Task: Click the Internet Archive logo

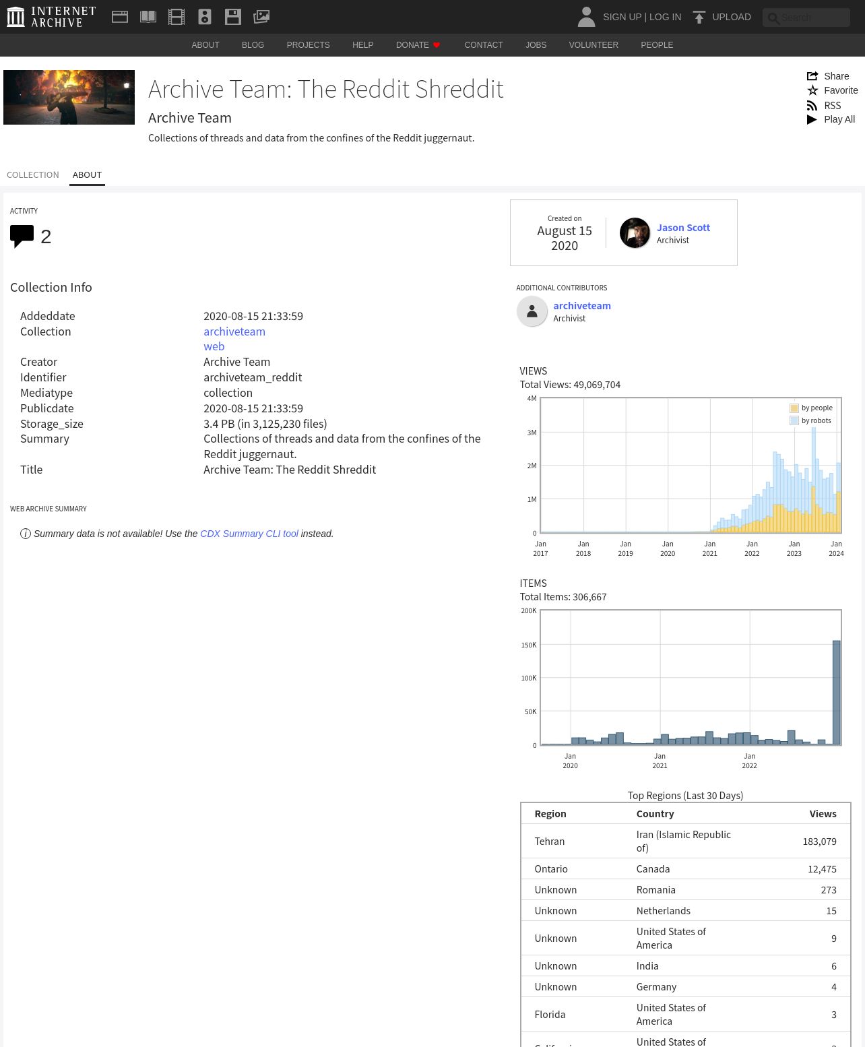Action: [51, 17]
